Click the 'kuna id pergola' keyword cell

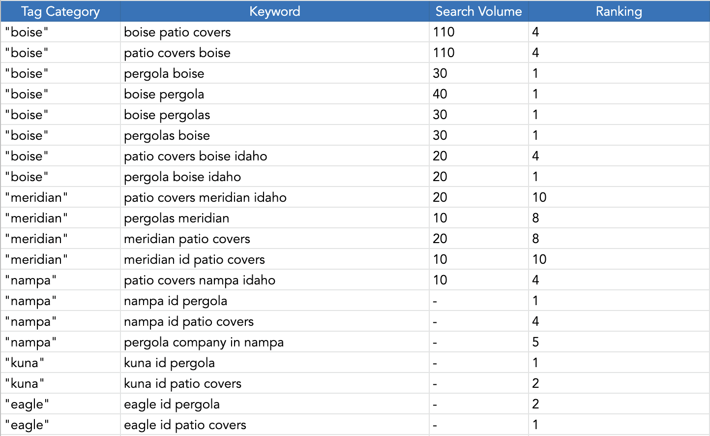coord(275,363)
